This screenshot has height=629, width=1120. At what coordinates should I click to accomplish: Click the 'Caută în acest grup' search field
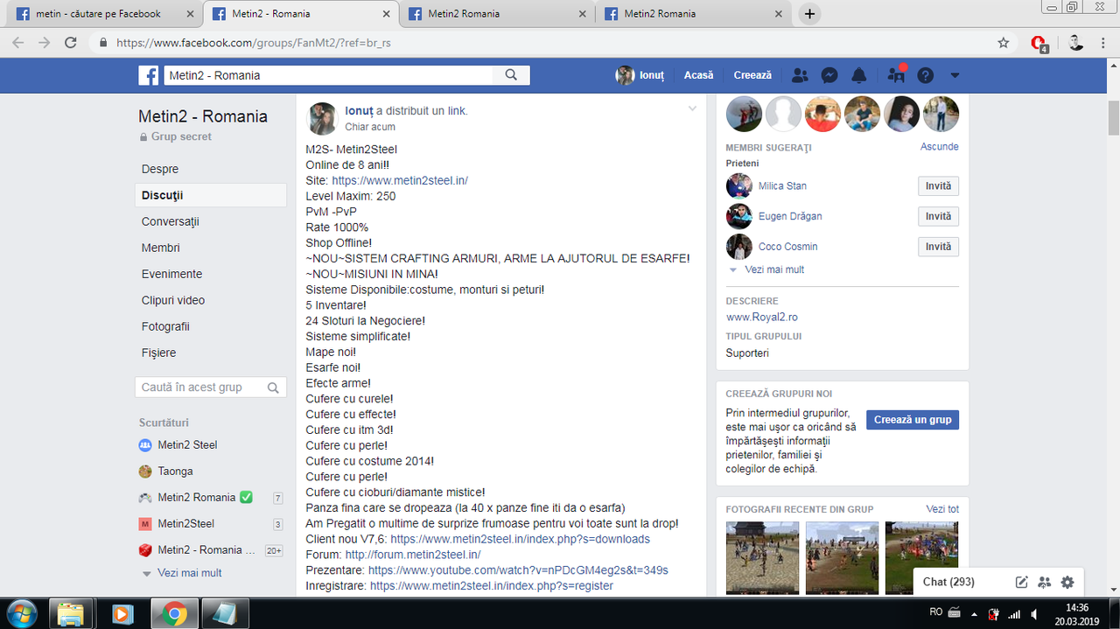210,388
